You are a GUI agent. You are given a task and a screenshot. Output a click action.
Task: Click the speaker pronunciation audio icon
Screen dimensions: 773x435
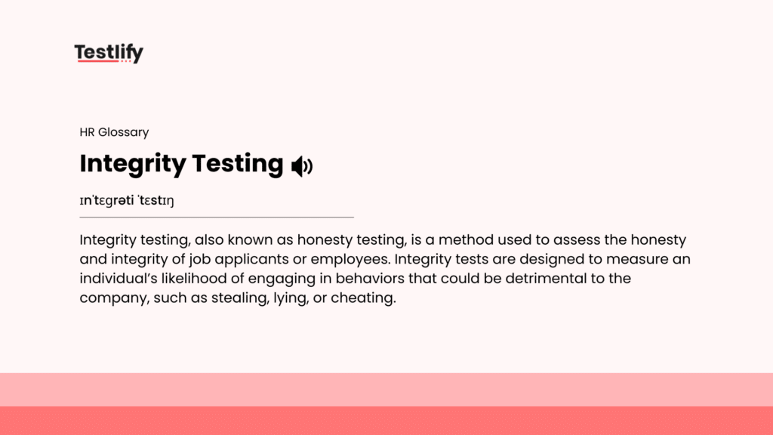tap(302, 166)
